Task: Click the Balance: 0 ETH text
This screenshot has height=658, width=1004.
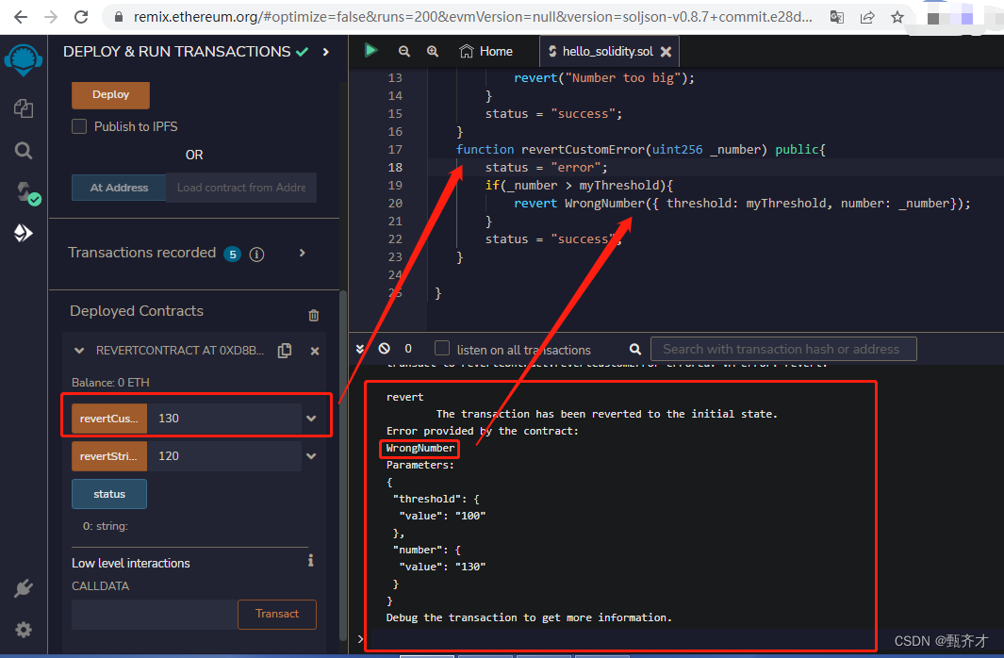Action: coord(110,382)
